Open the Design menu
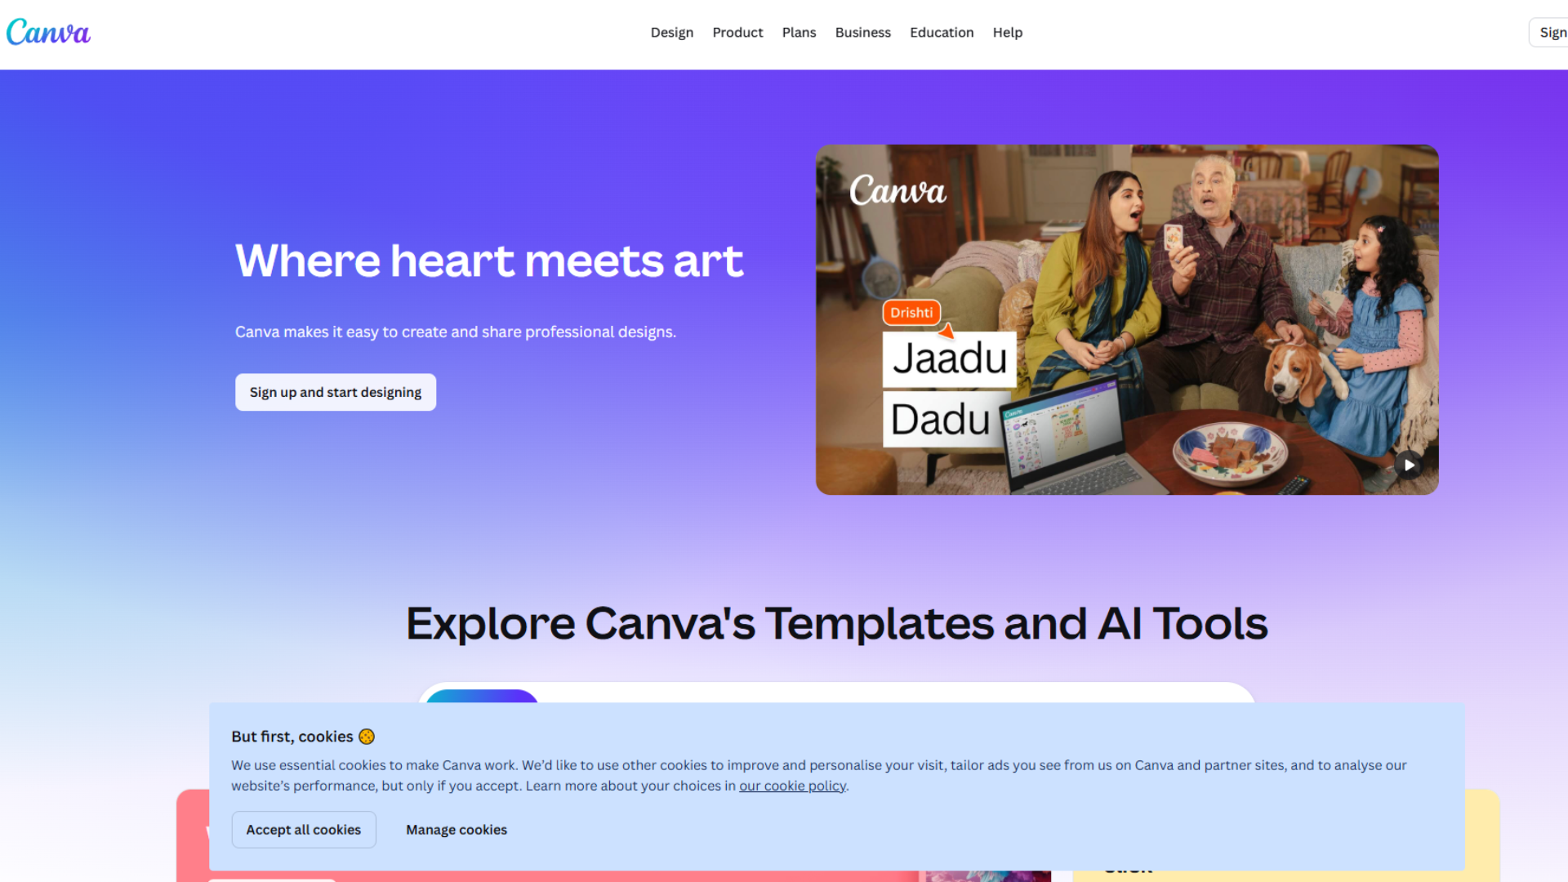Screen dimensions: 1568x882 point(671,32)
